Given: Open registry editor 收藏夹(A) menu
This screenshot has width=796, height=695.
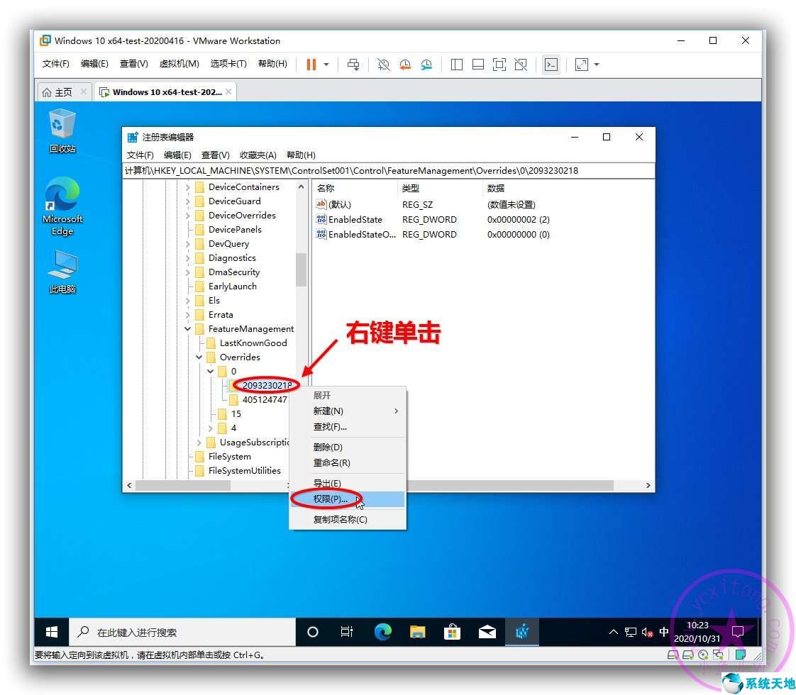Looking at the screenshot, I should coord(258,155).
